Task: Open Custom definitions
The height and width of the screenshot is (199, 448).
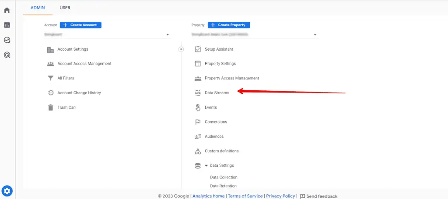Action: [222, 151]
